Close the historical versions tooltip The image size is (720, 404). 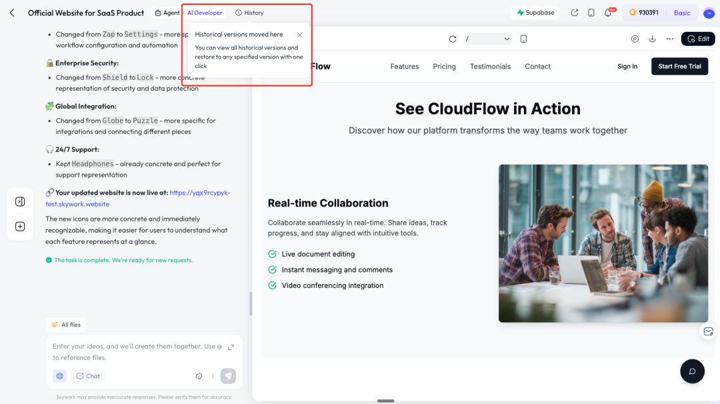point(300,35)
